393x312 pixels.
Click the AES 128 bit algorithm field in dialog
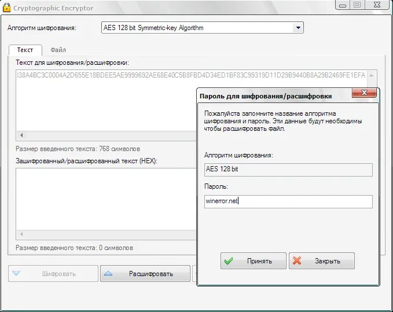tap(288, 170)
